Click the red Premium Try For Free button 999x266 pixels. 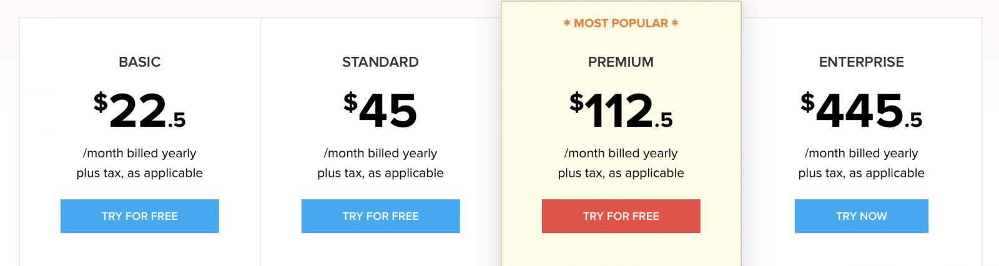621,216
